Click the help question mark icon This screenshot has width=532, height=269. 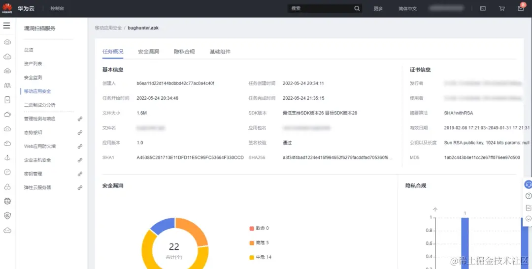click(528, 196)
